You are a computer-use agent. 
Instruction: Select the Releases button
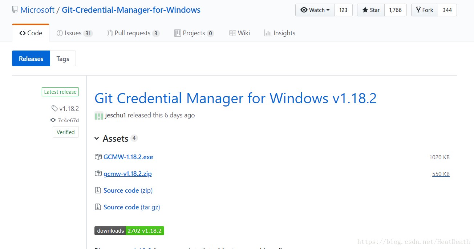tap(31, 59)
